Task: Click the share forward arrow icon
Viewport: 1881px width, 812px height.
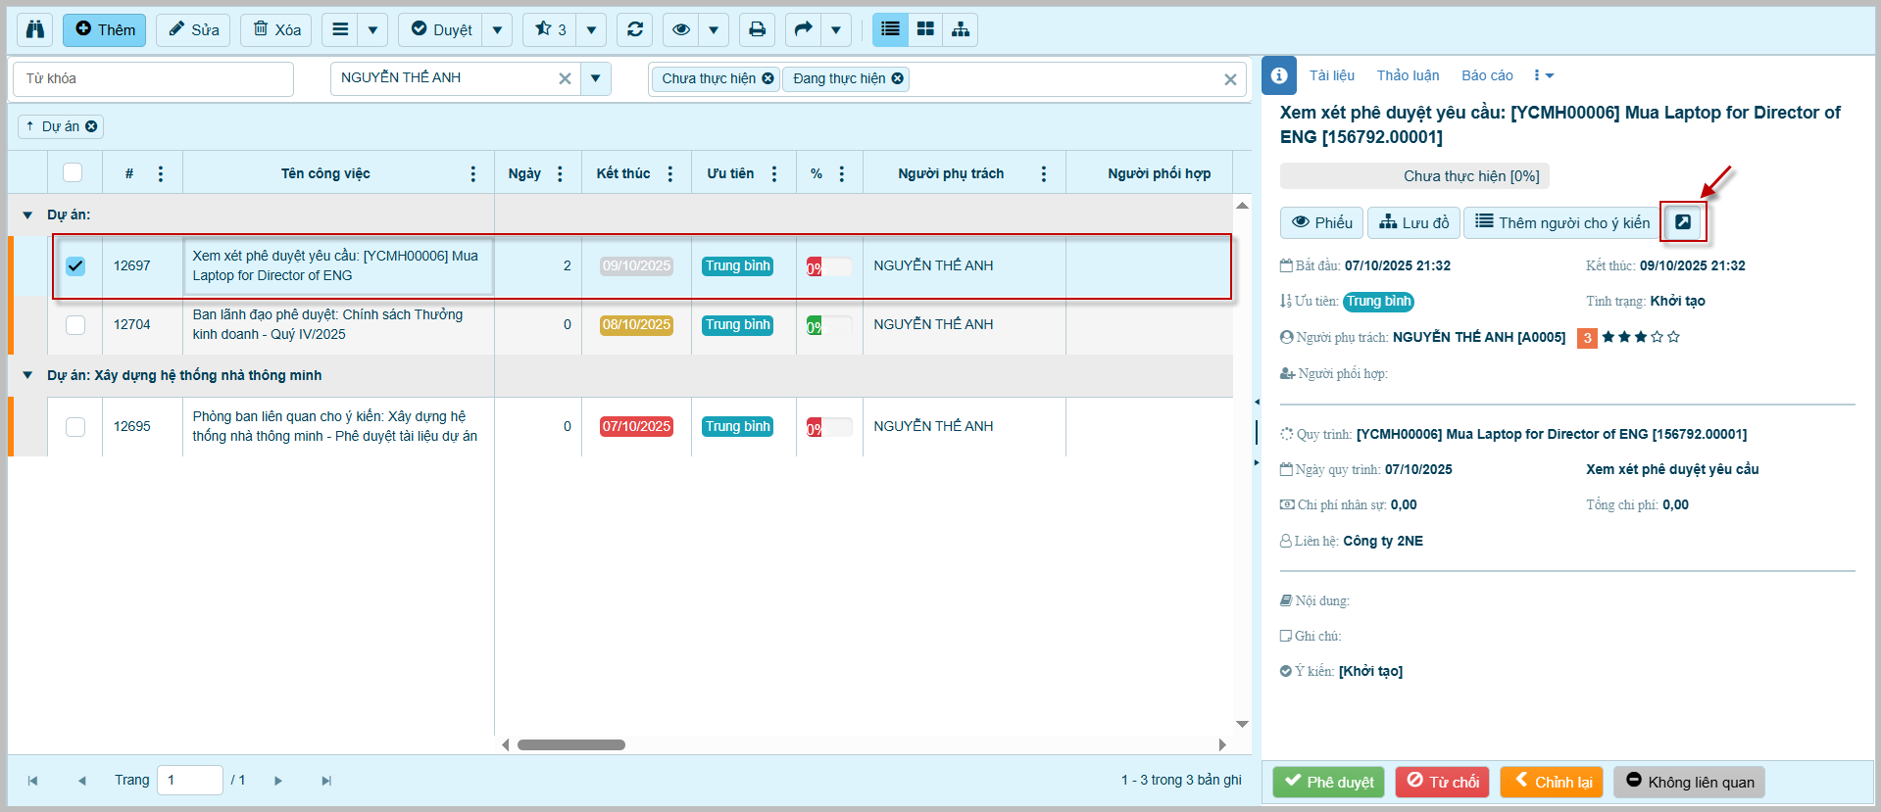Action: 803,29
